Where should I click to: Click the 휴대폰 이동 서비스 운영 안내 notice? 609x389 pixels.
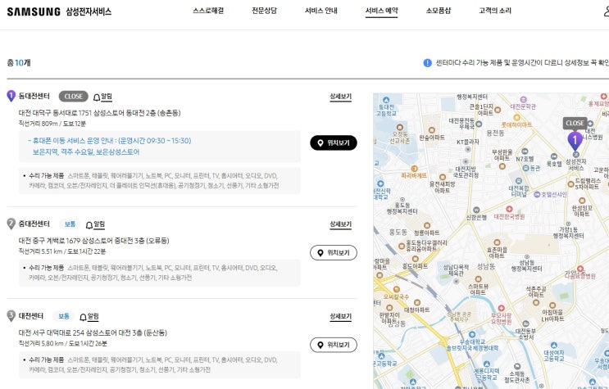point(110,141)
